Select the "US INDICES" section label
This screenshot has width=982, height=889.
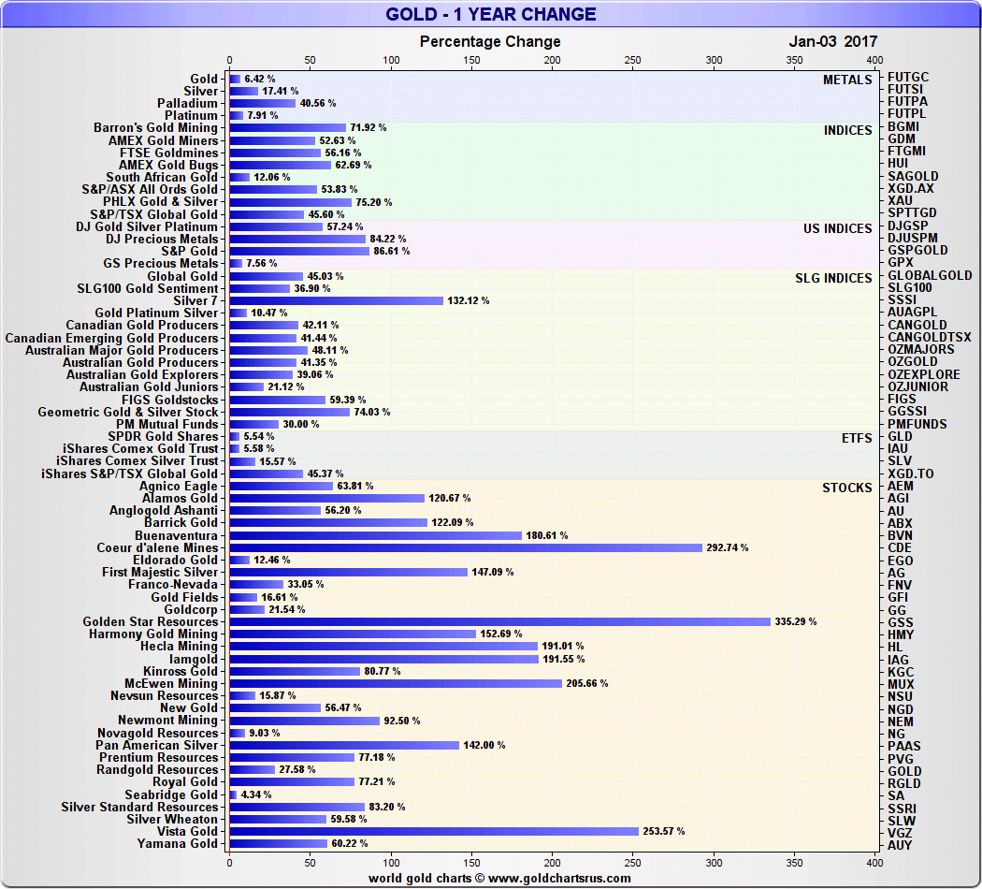[838, 228]
